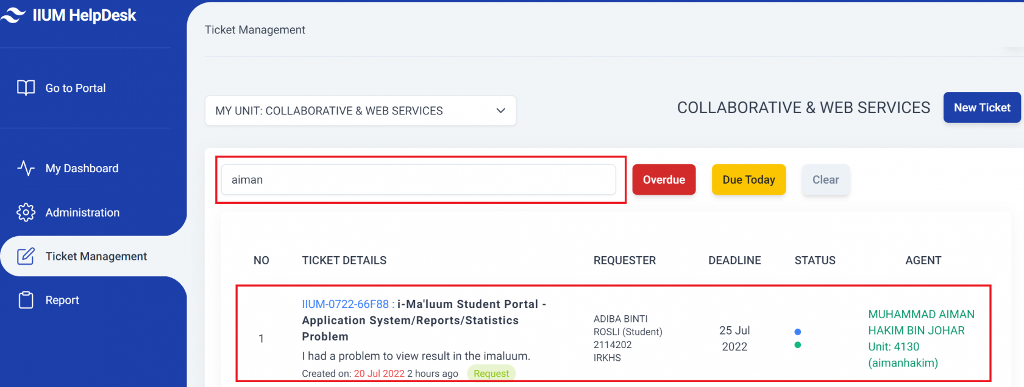Select Ticket Management in sidebar
This screenshot has width=1024, height=387.
[96, 256]
